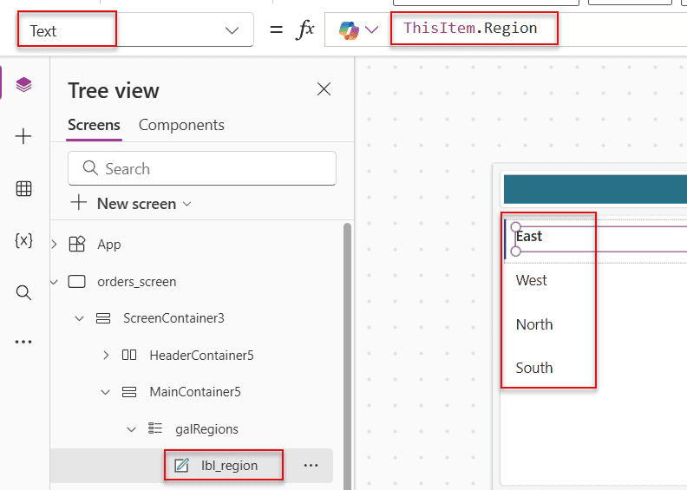687x490 pixels.
Task: Click the teal header bar on canvas
Action: coord(595,189)
